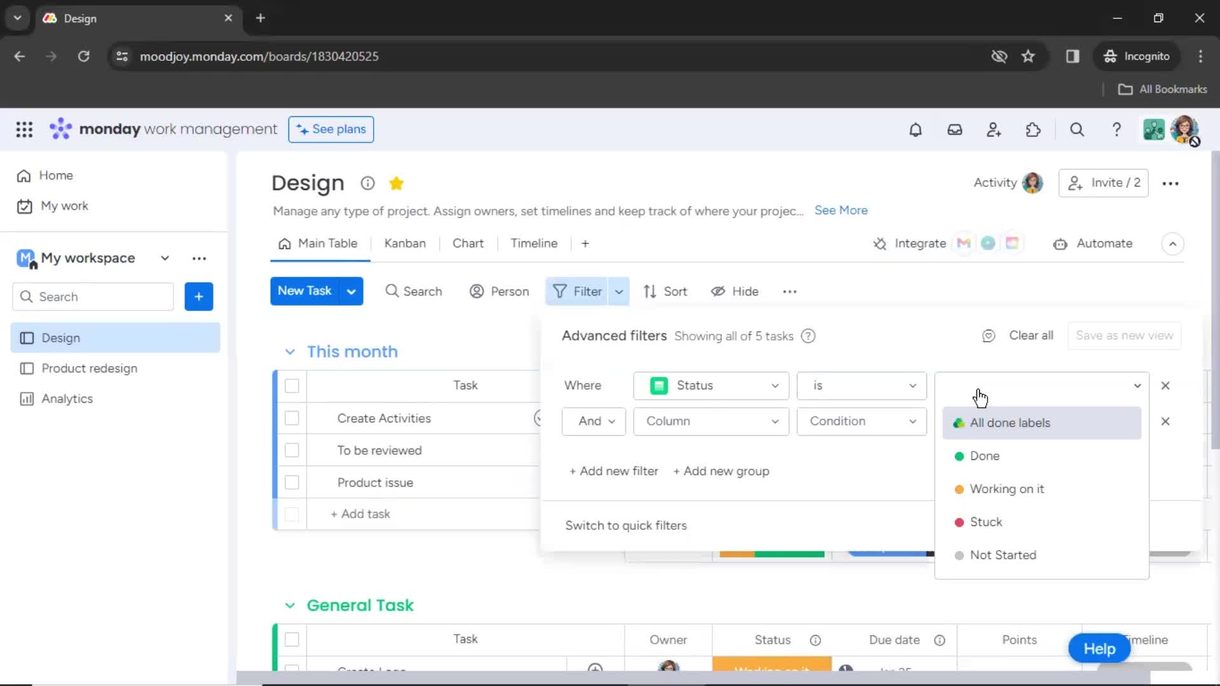This screenshot has width=1220, height=686.
Task: Choose Stuck status option
Action: (1041, 522)
